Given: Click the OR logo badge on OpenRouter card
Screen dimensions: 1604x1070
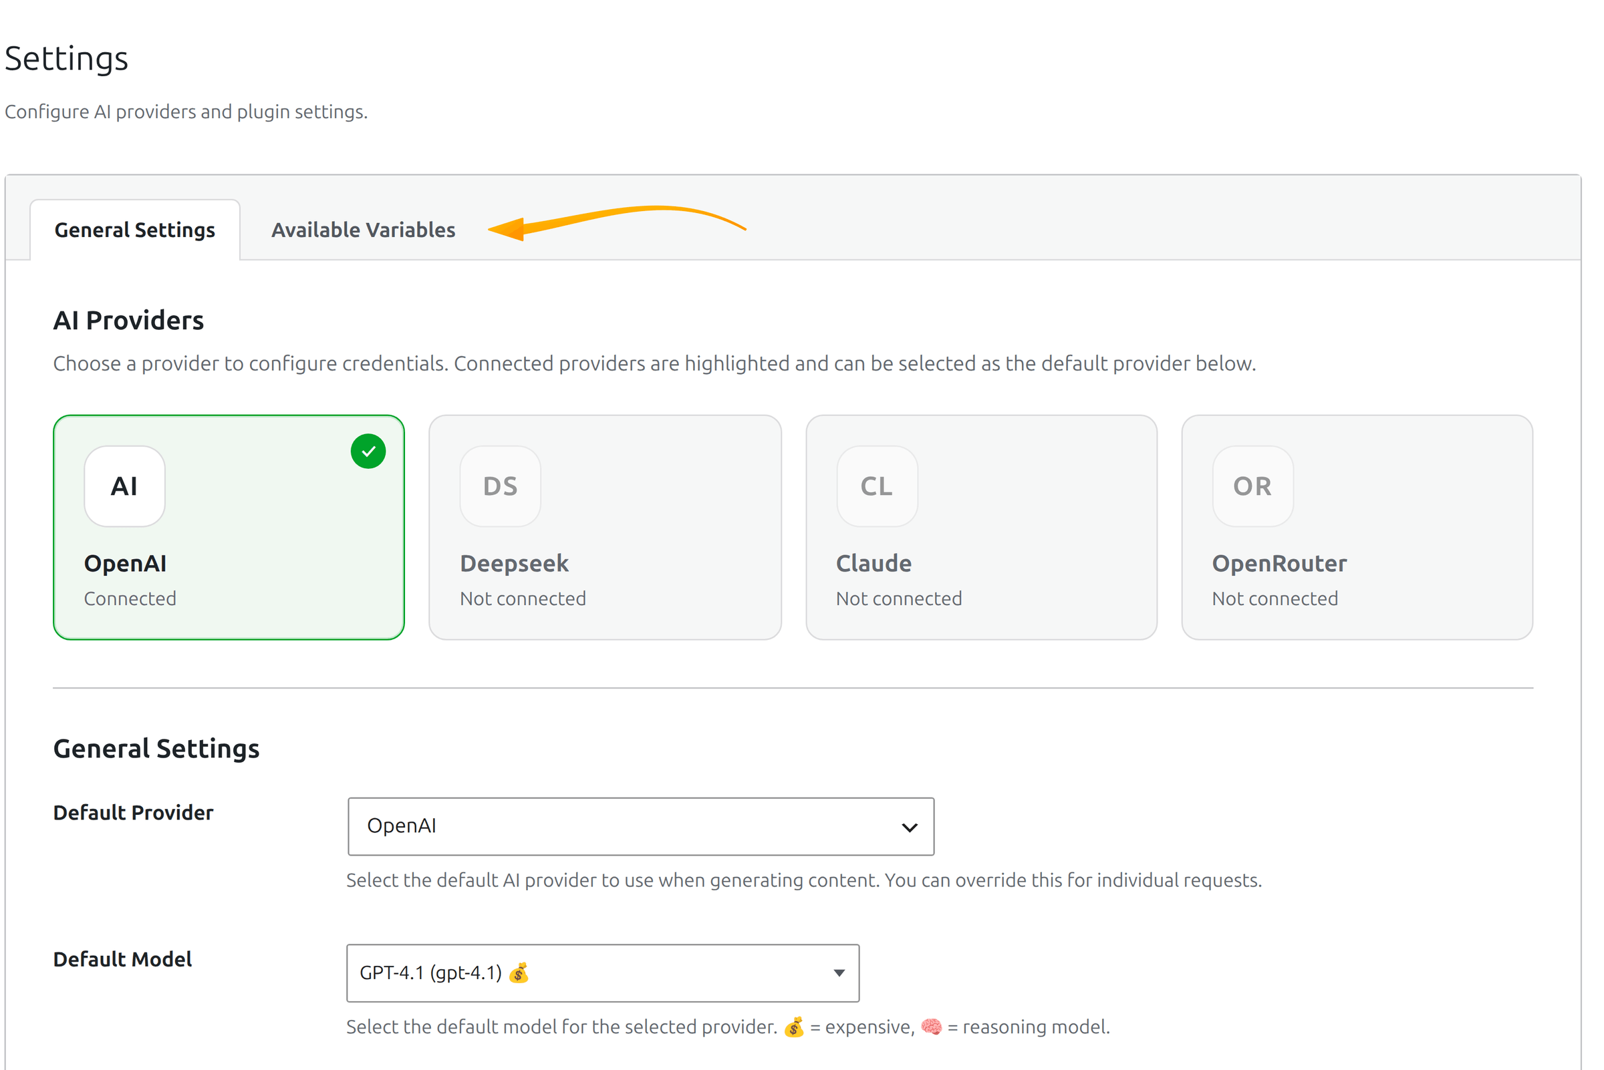Looking at the screenshot, I should pos(1253,486).
